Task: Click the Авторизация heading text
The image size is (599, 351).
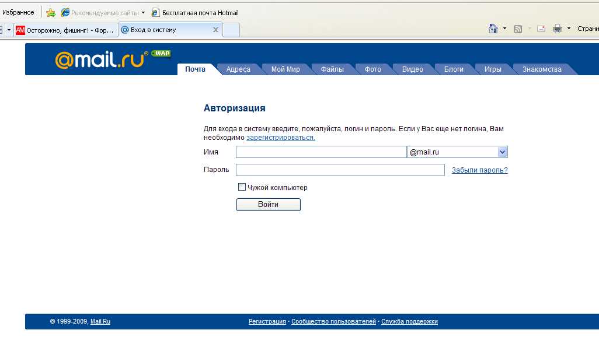Action: [235, 108]
